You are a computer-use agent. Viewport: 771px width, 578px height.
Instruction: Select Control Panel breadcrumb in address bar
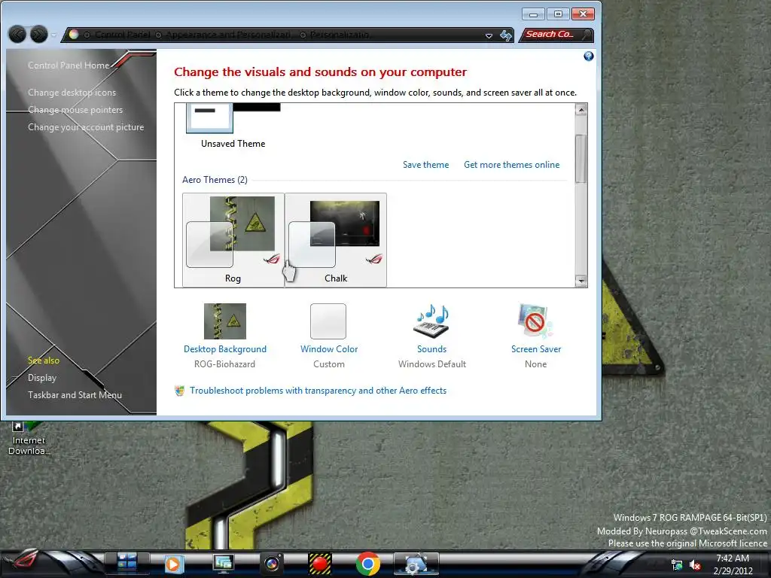click(123, 35)
